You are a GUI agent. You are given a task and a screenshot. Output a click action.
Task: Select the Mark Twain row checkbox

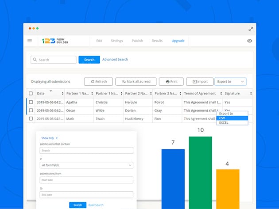tap(31, 118)
